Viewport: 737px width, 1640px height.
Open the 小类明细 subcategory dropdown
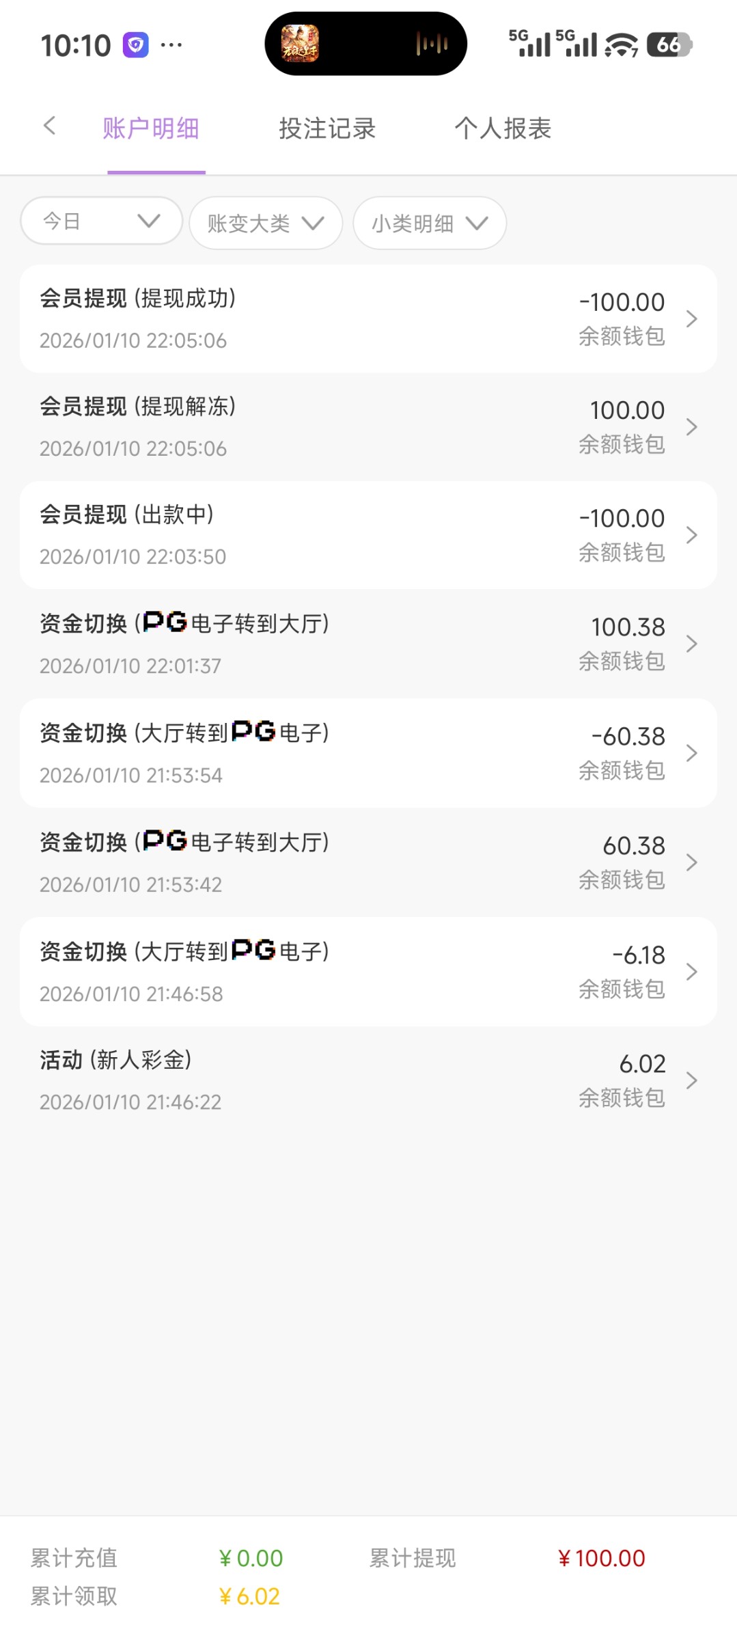pos(429,223)
